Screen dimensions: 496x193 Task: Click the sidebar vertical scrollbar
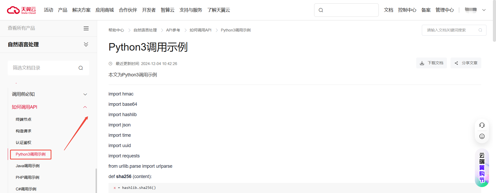point(96,181)
